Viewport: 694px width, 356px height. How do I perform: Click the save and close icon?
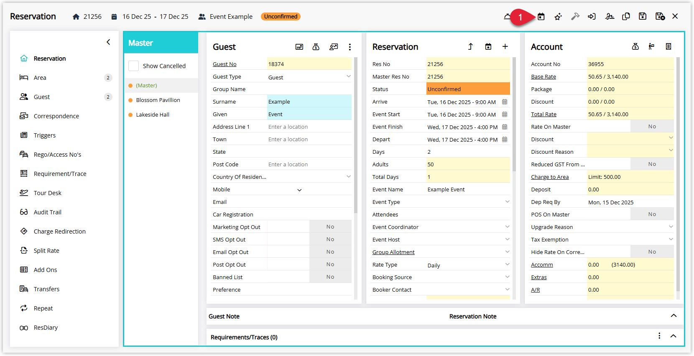[660, 16]
